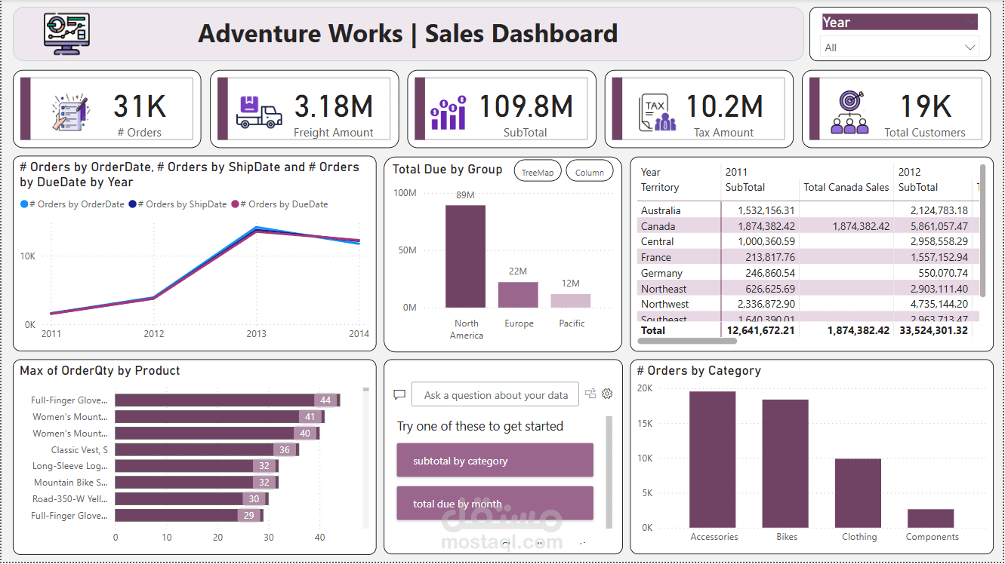Focus the Ask a question input box
Image resolution: width=1005 pixels, height=564 pixels.
click(495, 395)
